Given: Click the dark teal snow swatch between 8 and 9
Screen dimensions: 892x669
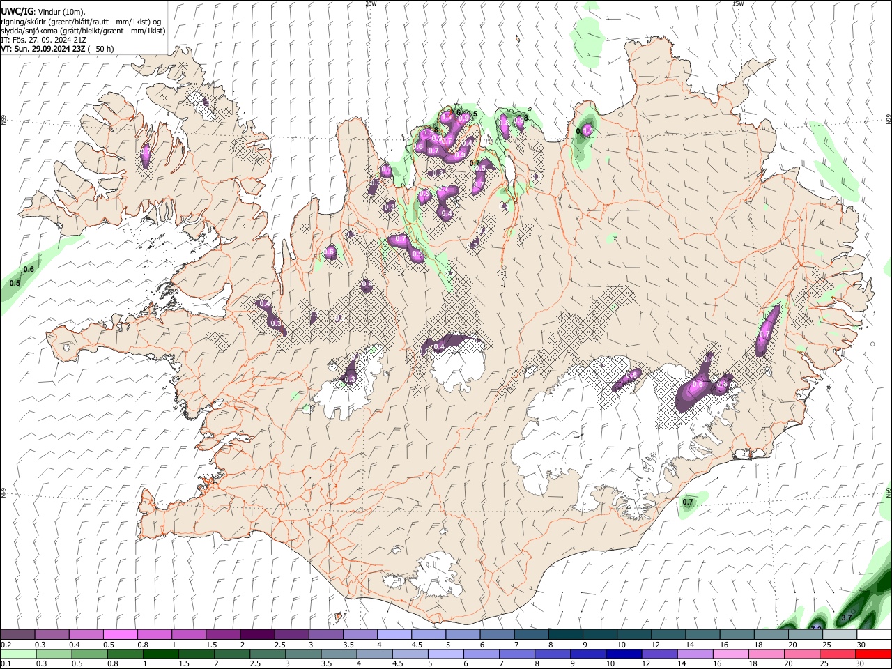Looking at the screenshot, I should 566,634.
